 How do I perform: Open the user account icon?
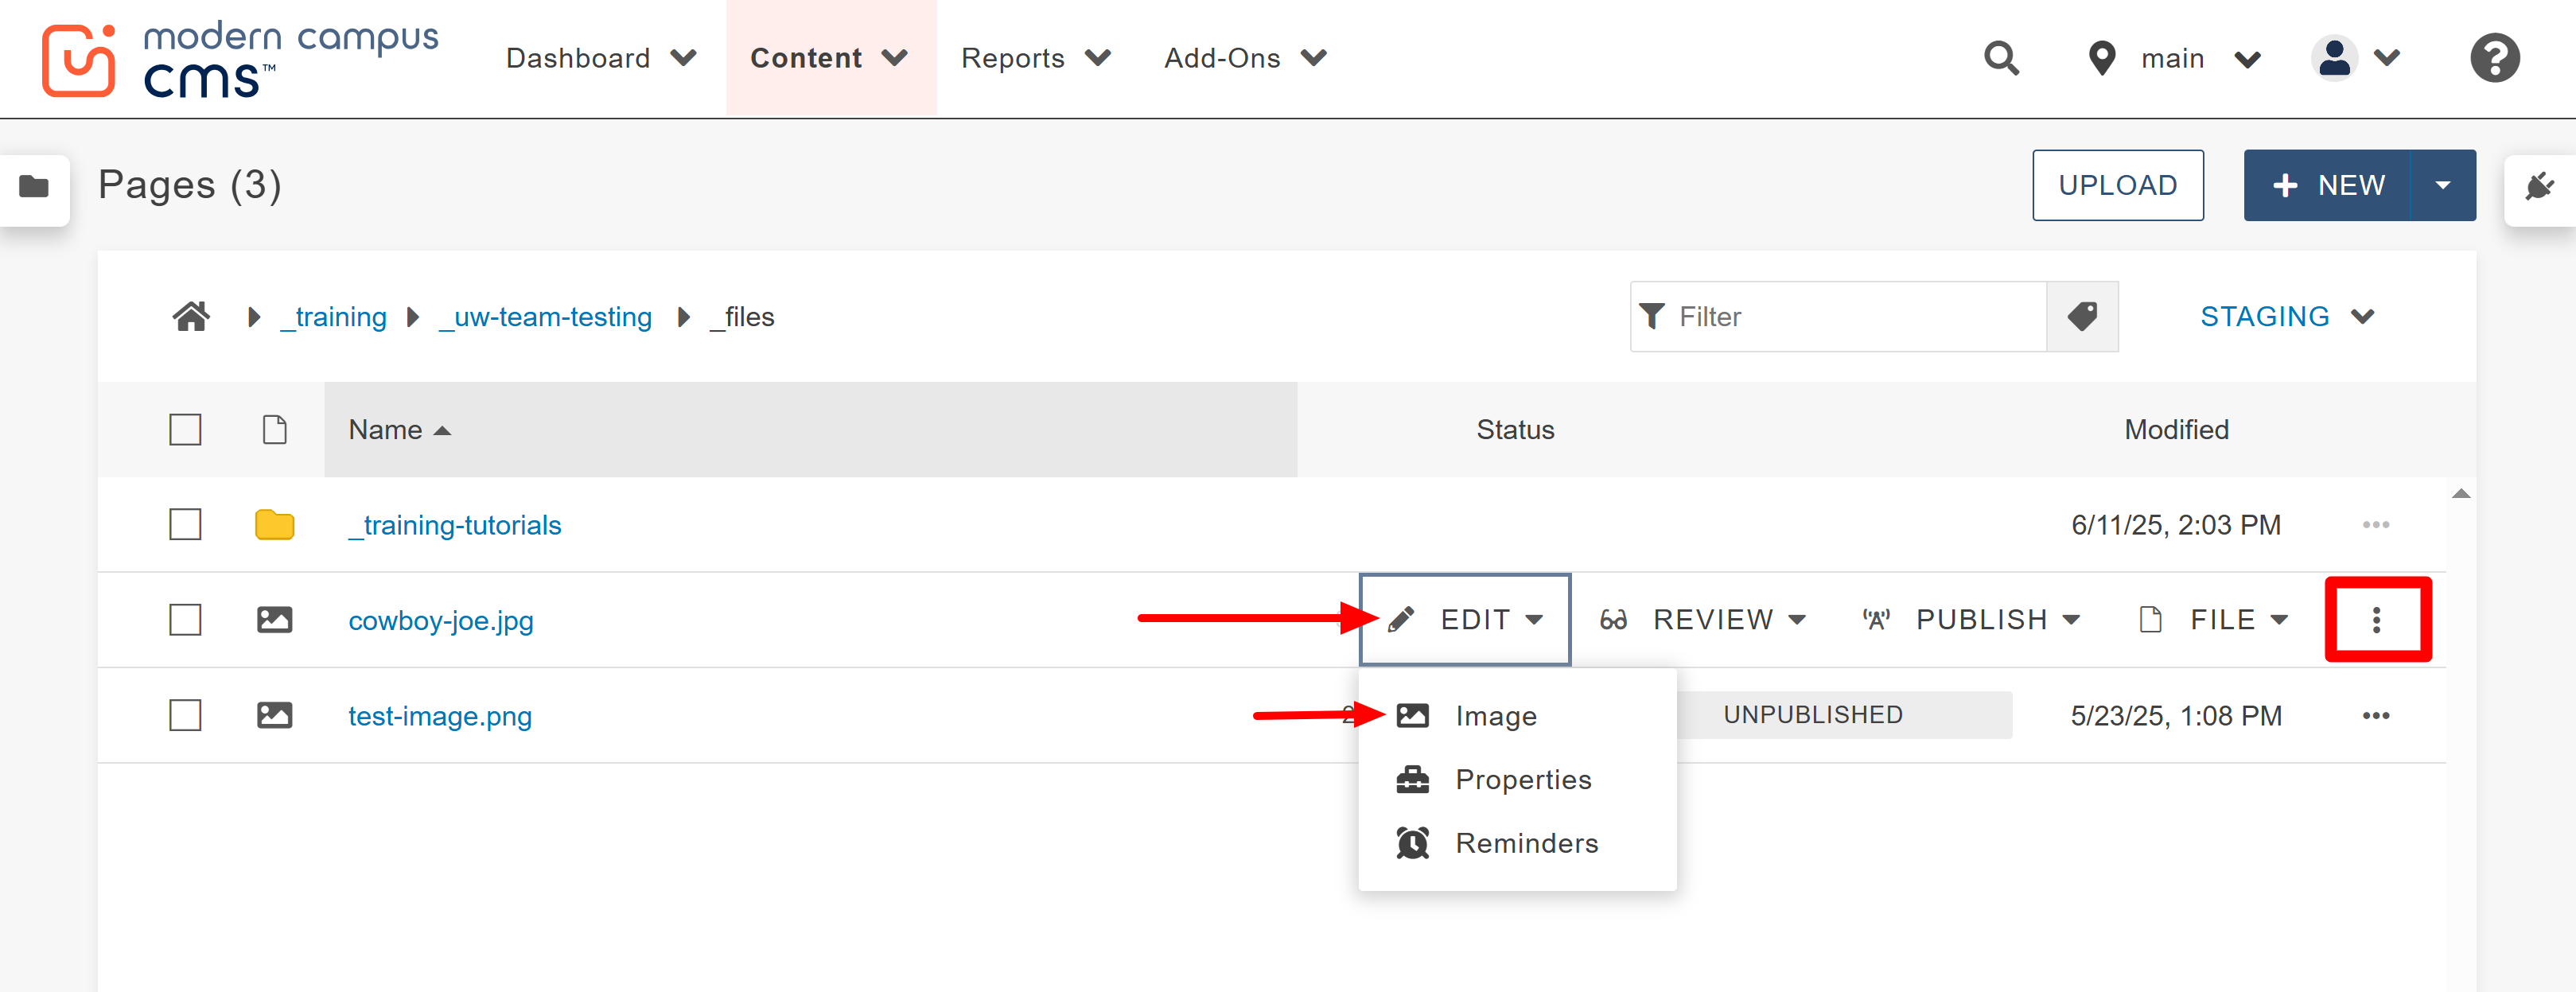click(2334, 58)
